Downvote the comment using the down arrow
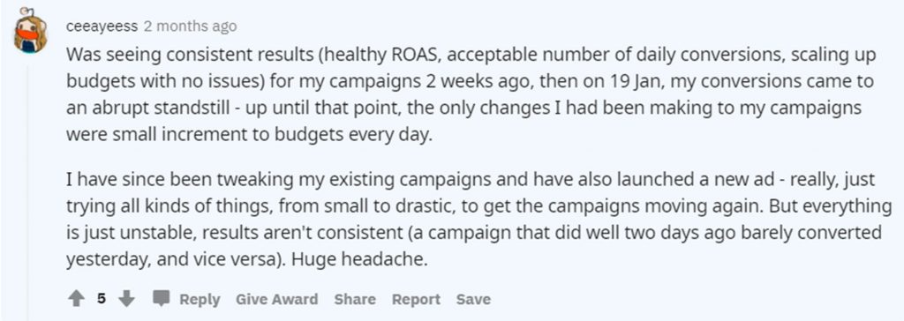 click(126, 299)
